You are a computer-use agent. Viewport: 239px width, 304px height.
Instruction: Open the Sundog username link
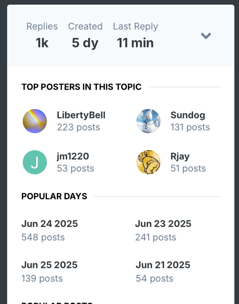[187, 115]
